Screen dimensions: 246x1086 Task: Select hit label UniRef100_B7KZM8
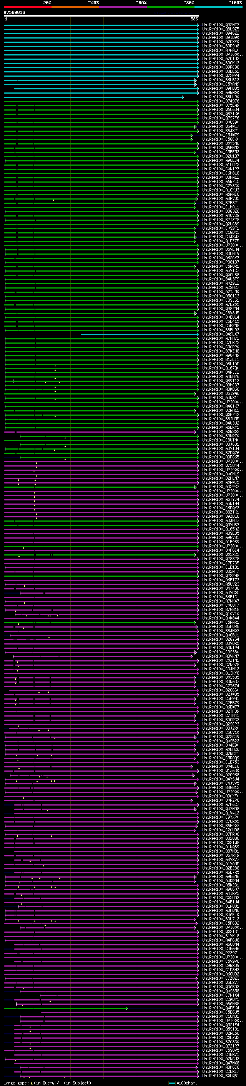pos(221,351)
